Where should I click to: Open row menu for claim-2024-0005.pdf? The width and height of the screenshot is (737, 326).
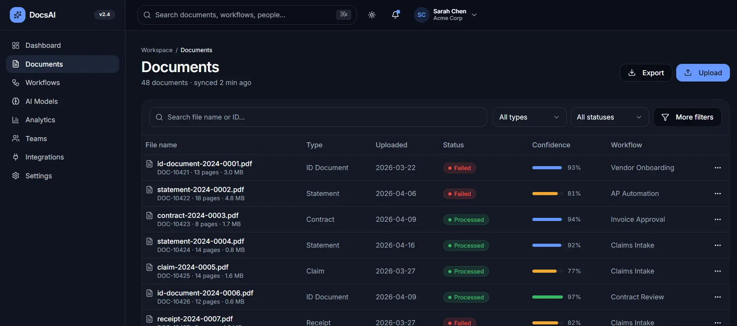(x=718, y=271)
